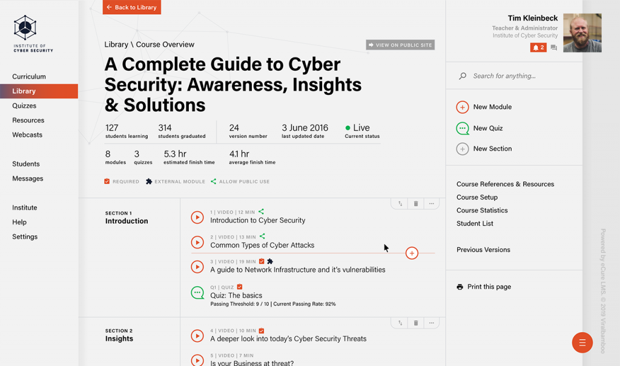620x366 pixels.
Task: Select Library in the sidebar
Action: [x=39, y=91]
